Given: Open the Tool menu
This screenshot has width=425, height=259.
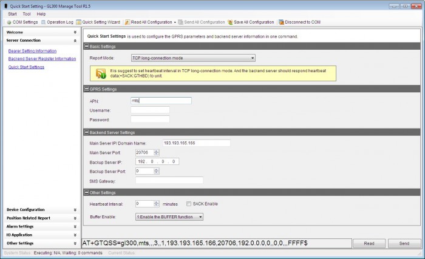Looking at the screenshot, I should (27, 13).
